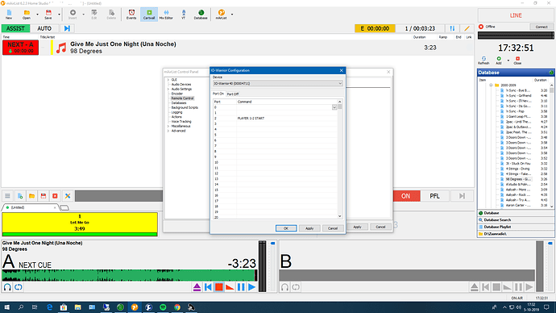Click the green Add icon in right panel
The height and width of the screenshot is (313, 556).
coord(499,60)
